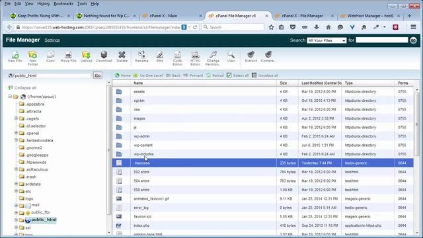
Task: Click Collapse all in folder tree
Action: (22, 88)
